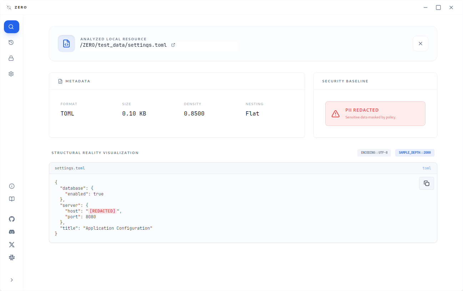
Task: Dismiss the analyzed resource with X button
Action: (421, 44)
